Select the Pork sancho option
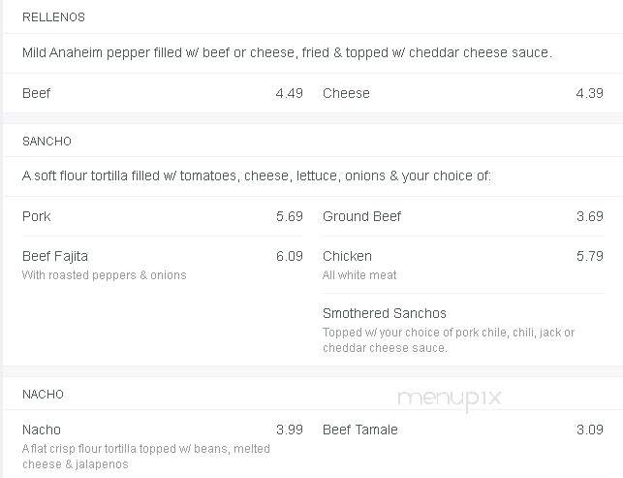623x478 pixels. point(36,216)
